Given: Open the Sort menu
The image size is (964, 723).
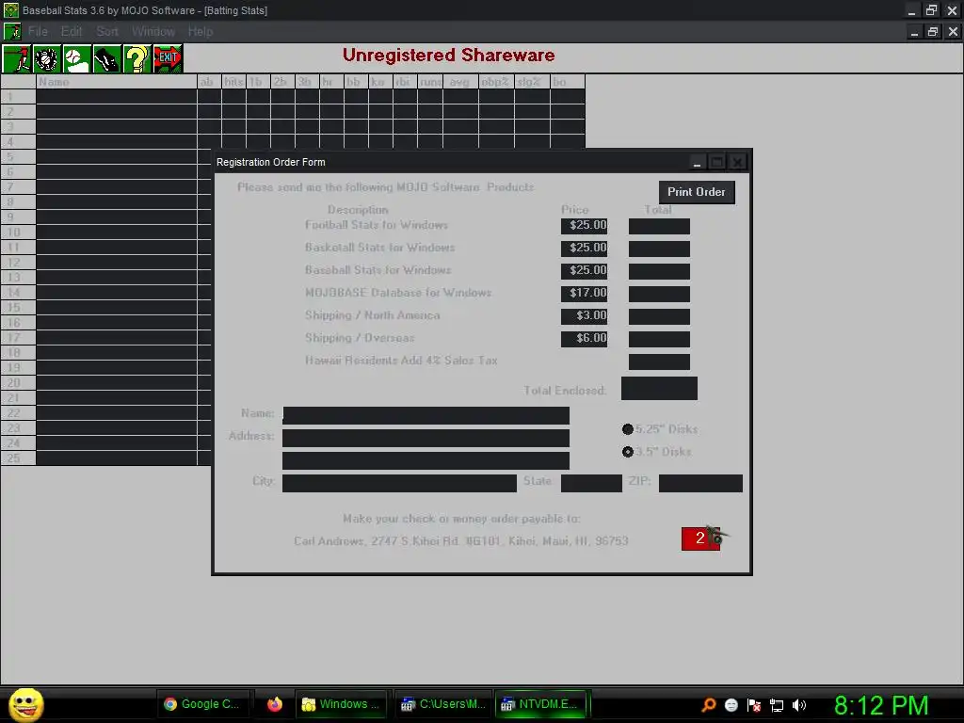Looking at the screenshot, I should (107, 31).
